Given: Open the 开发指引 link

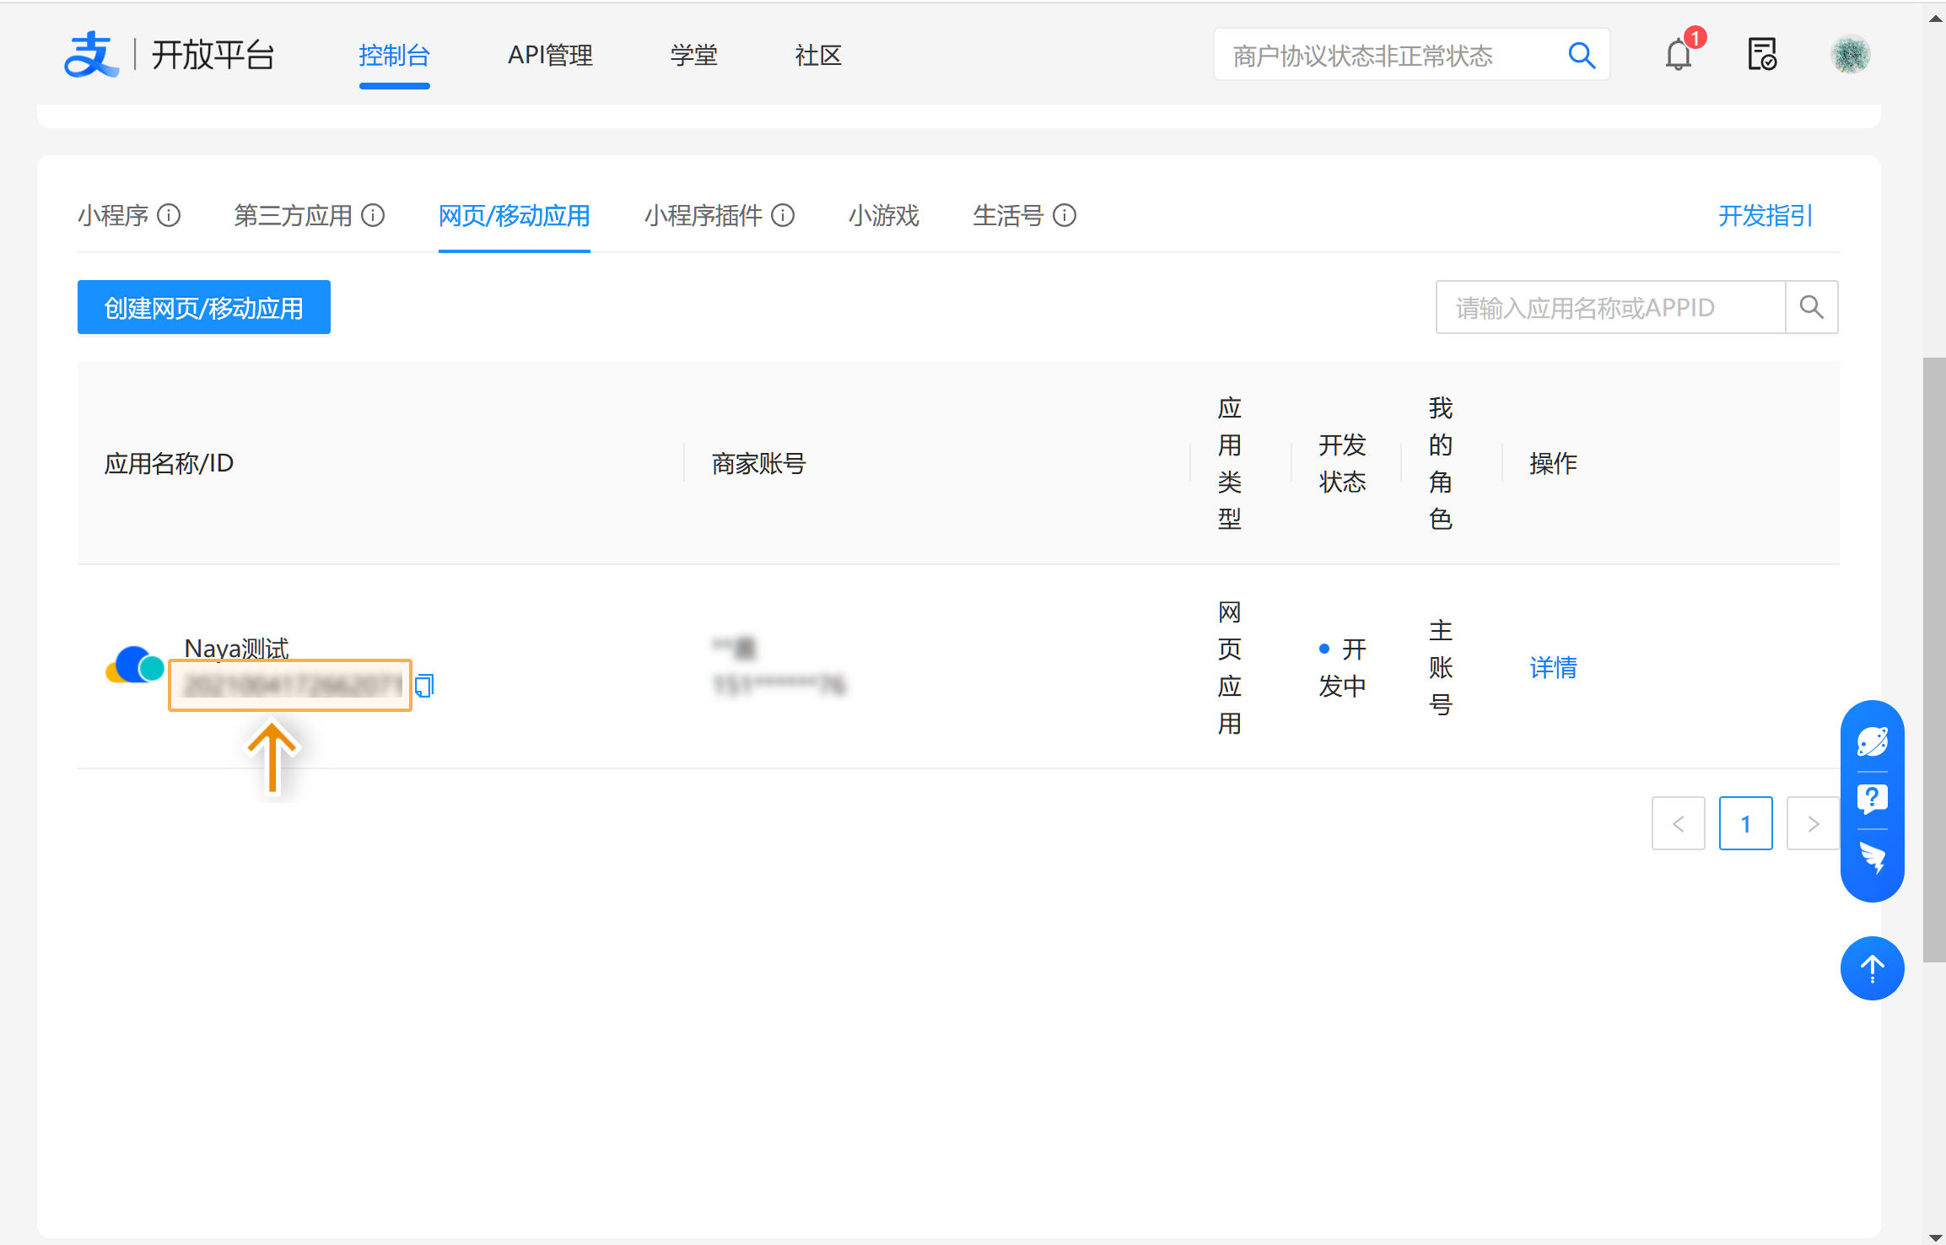Looking at the screenshot, I should pyautogui.click(x=1765, y=216).
